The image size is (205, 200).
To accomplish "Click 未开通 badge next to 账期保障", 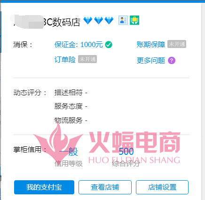I will [177, 44].
